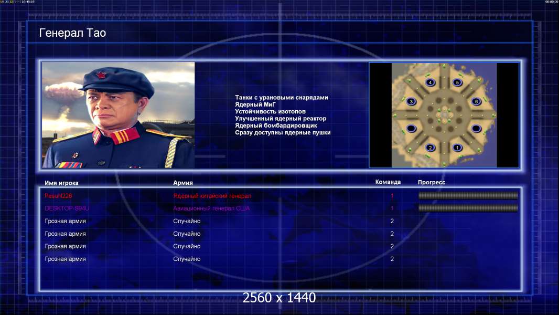559x315 pixels.
Task: Click the unnumbered left start position marker
Action: [411, 129]
